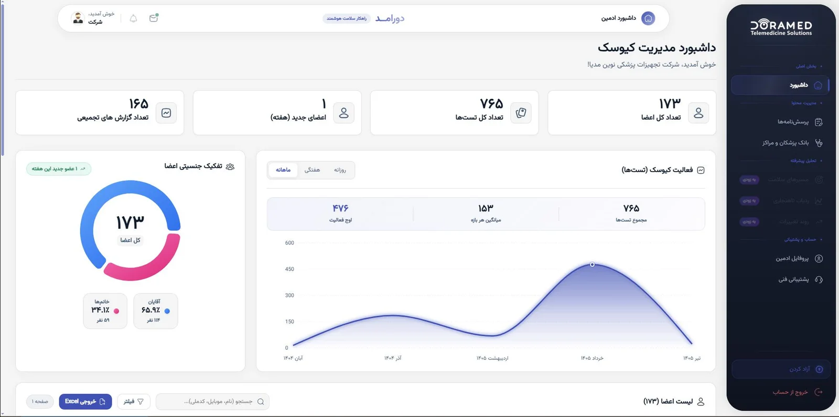
Task: Click the "راهکار سلامت هوشمند" badge in the header
Action: pos(347,18)
